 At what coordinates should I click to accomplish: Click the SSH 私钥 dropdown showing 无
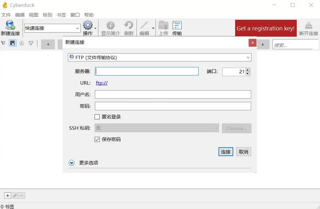[157, 128]
